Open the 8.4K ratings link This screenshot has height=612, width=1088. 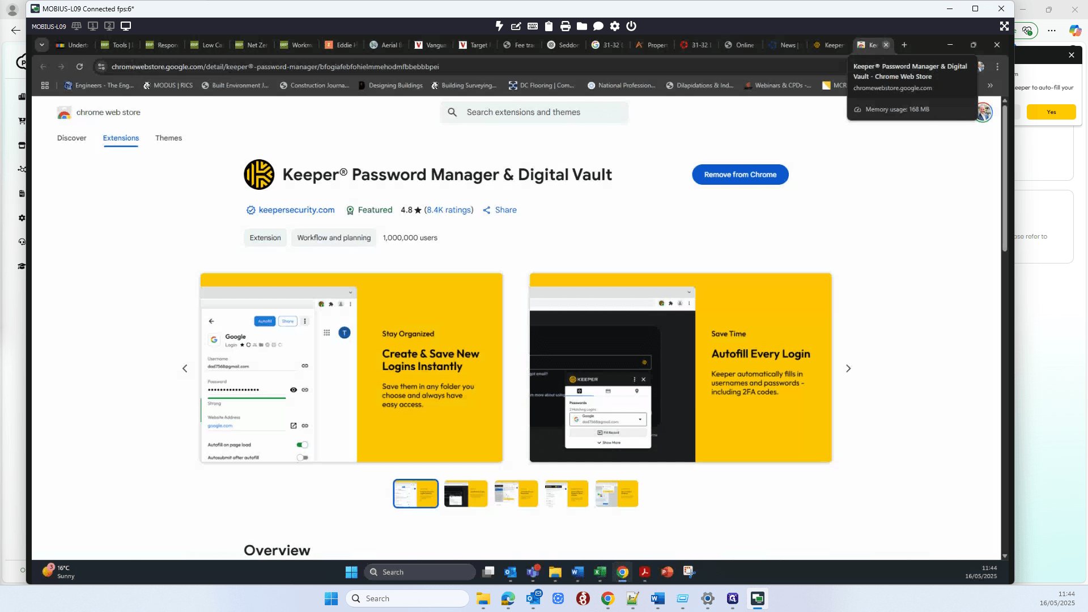[x=449, y=210]
